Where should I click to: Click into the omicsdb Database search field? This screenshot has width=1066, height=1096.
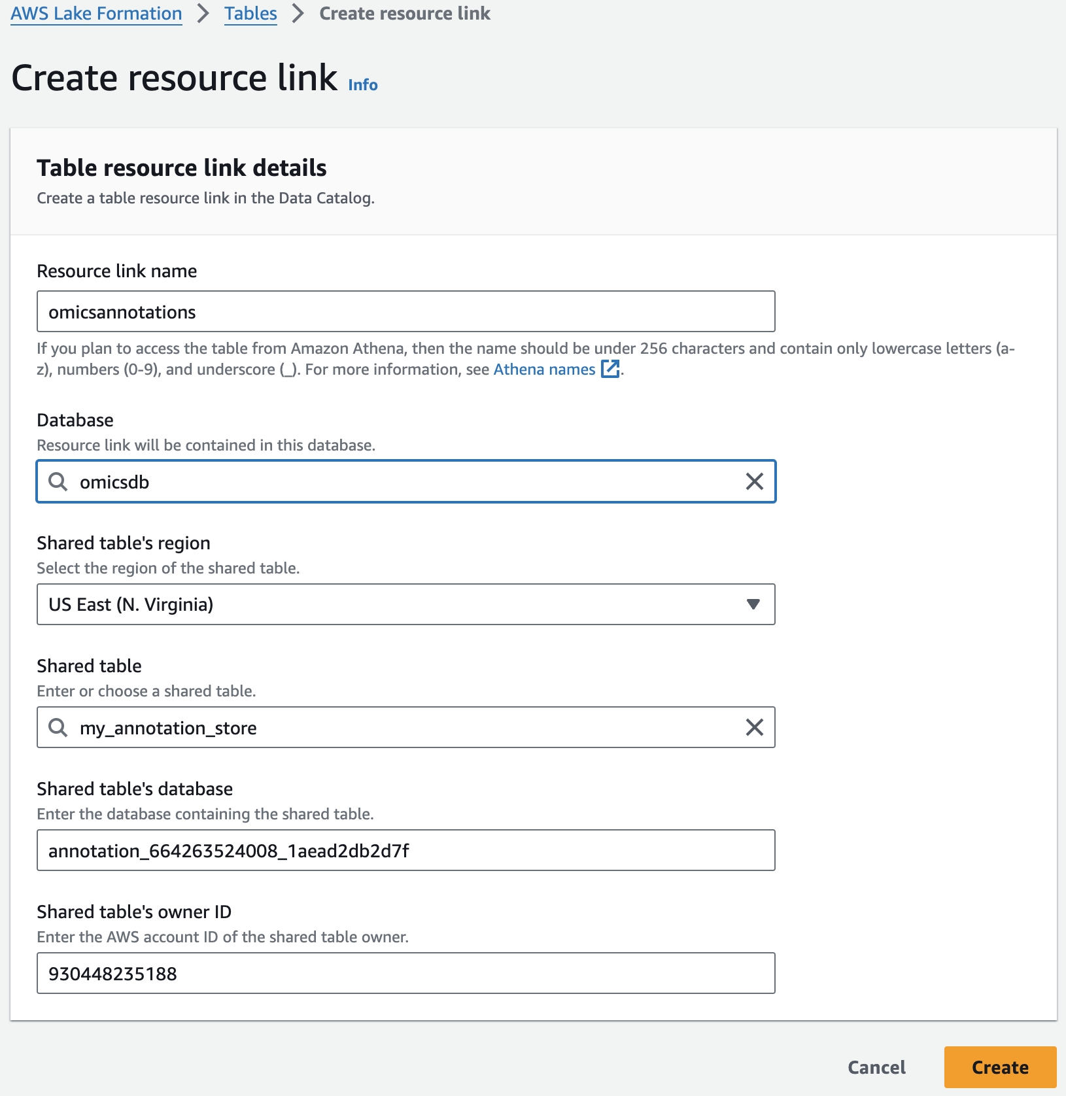(x=406, y=482)
